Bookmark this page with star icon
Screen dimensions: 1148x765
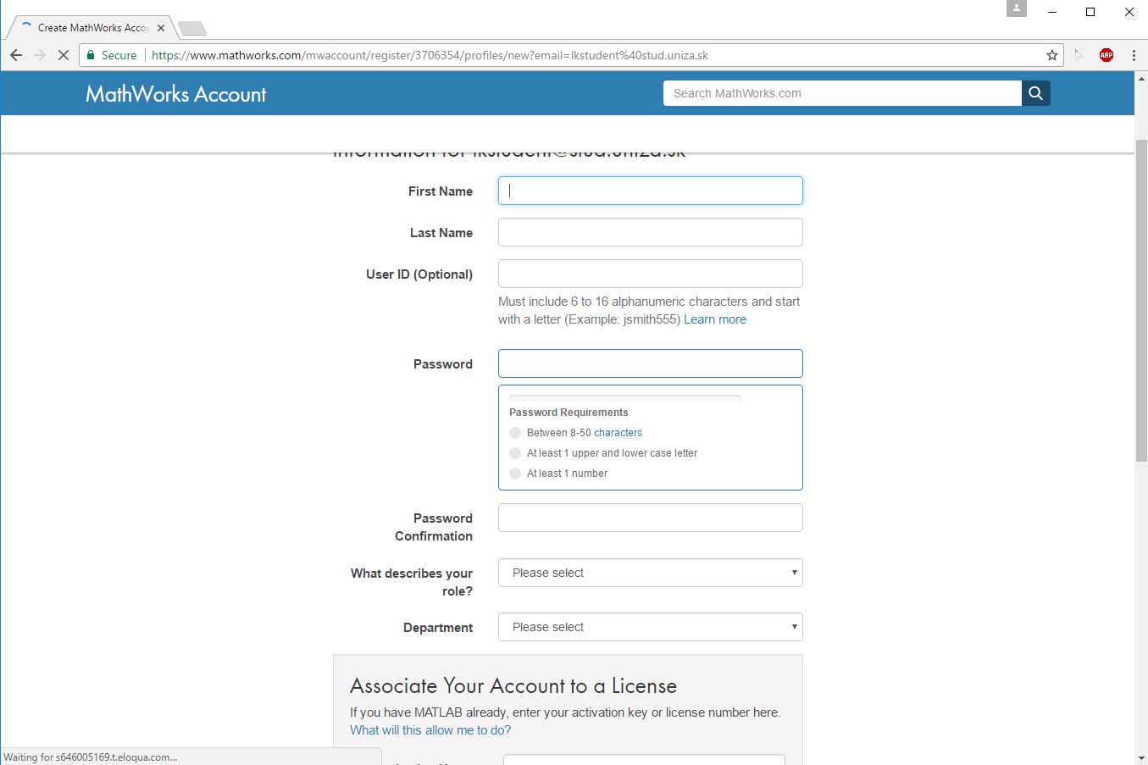(1052, 55)
